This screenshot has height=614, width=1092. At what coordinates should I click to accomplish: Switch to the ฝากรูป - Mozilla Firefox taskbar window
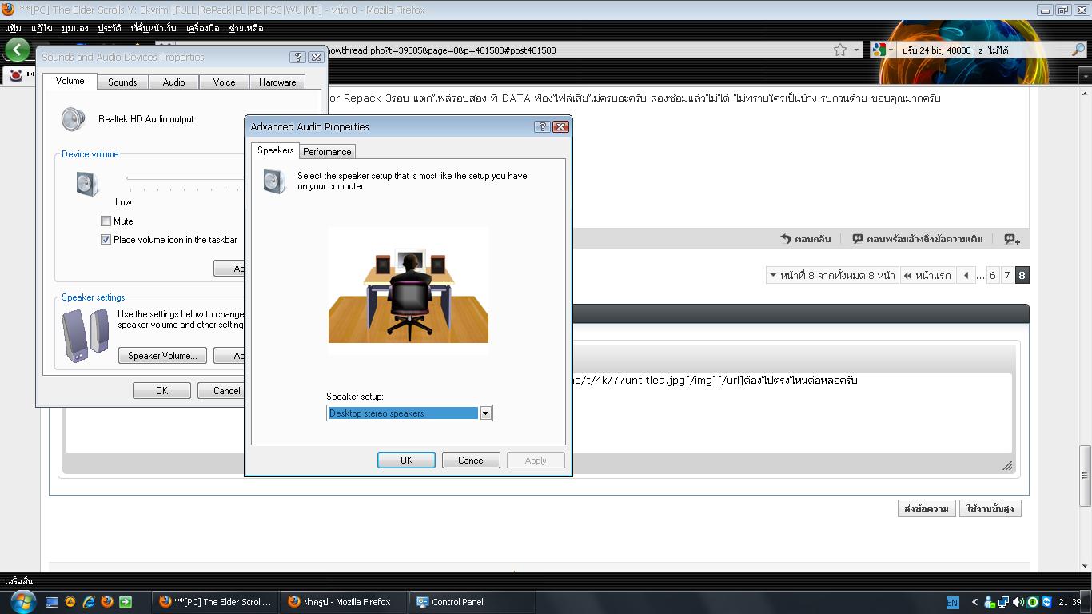click(x=343, y=602)
